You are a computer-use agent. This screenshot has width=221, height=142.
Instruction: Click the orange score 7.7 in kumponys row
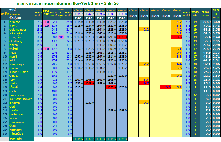coord(144,64)
